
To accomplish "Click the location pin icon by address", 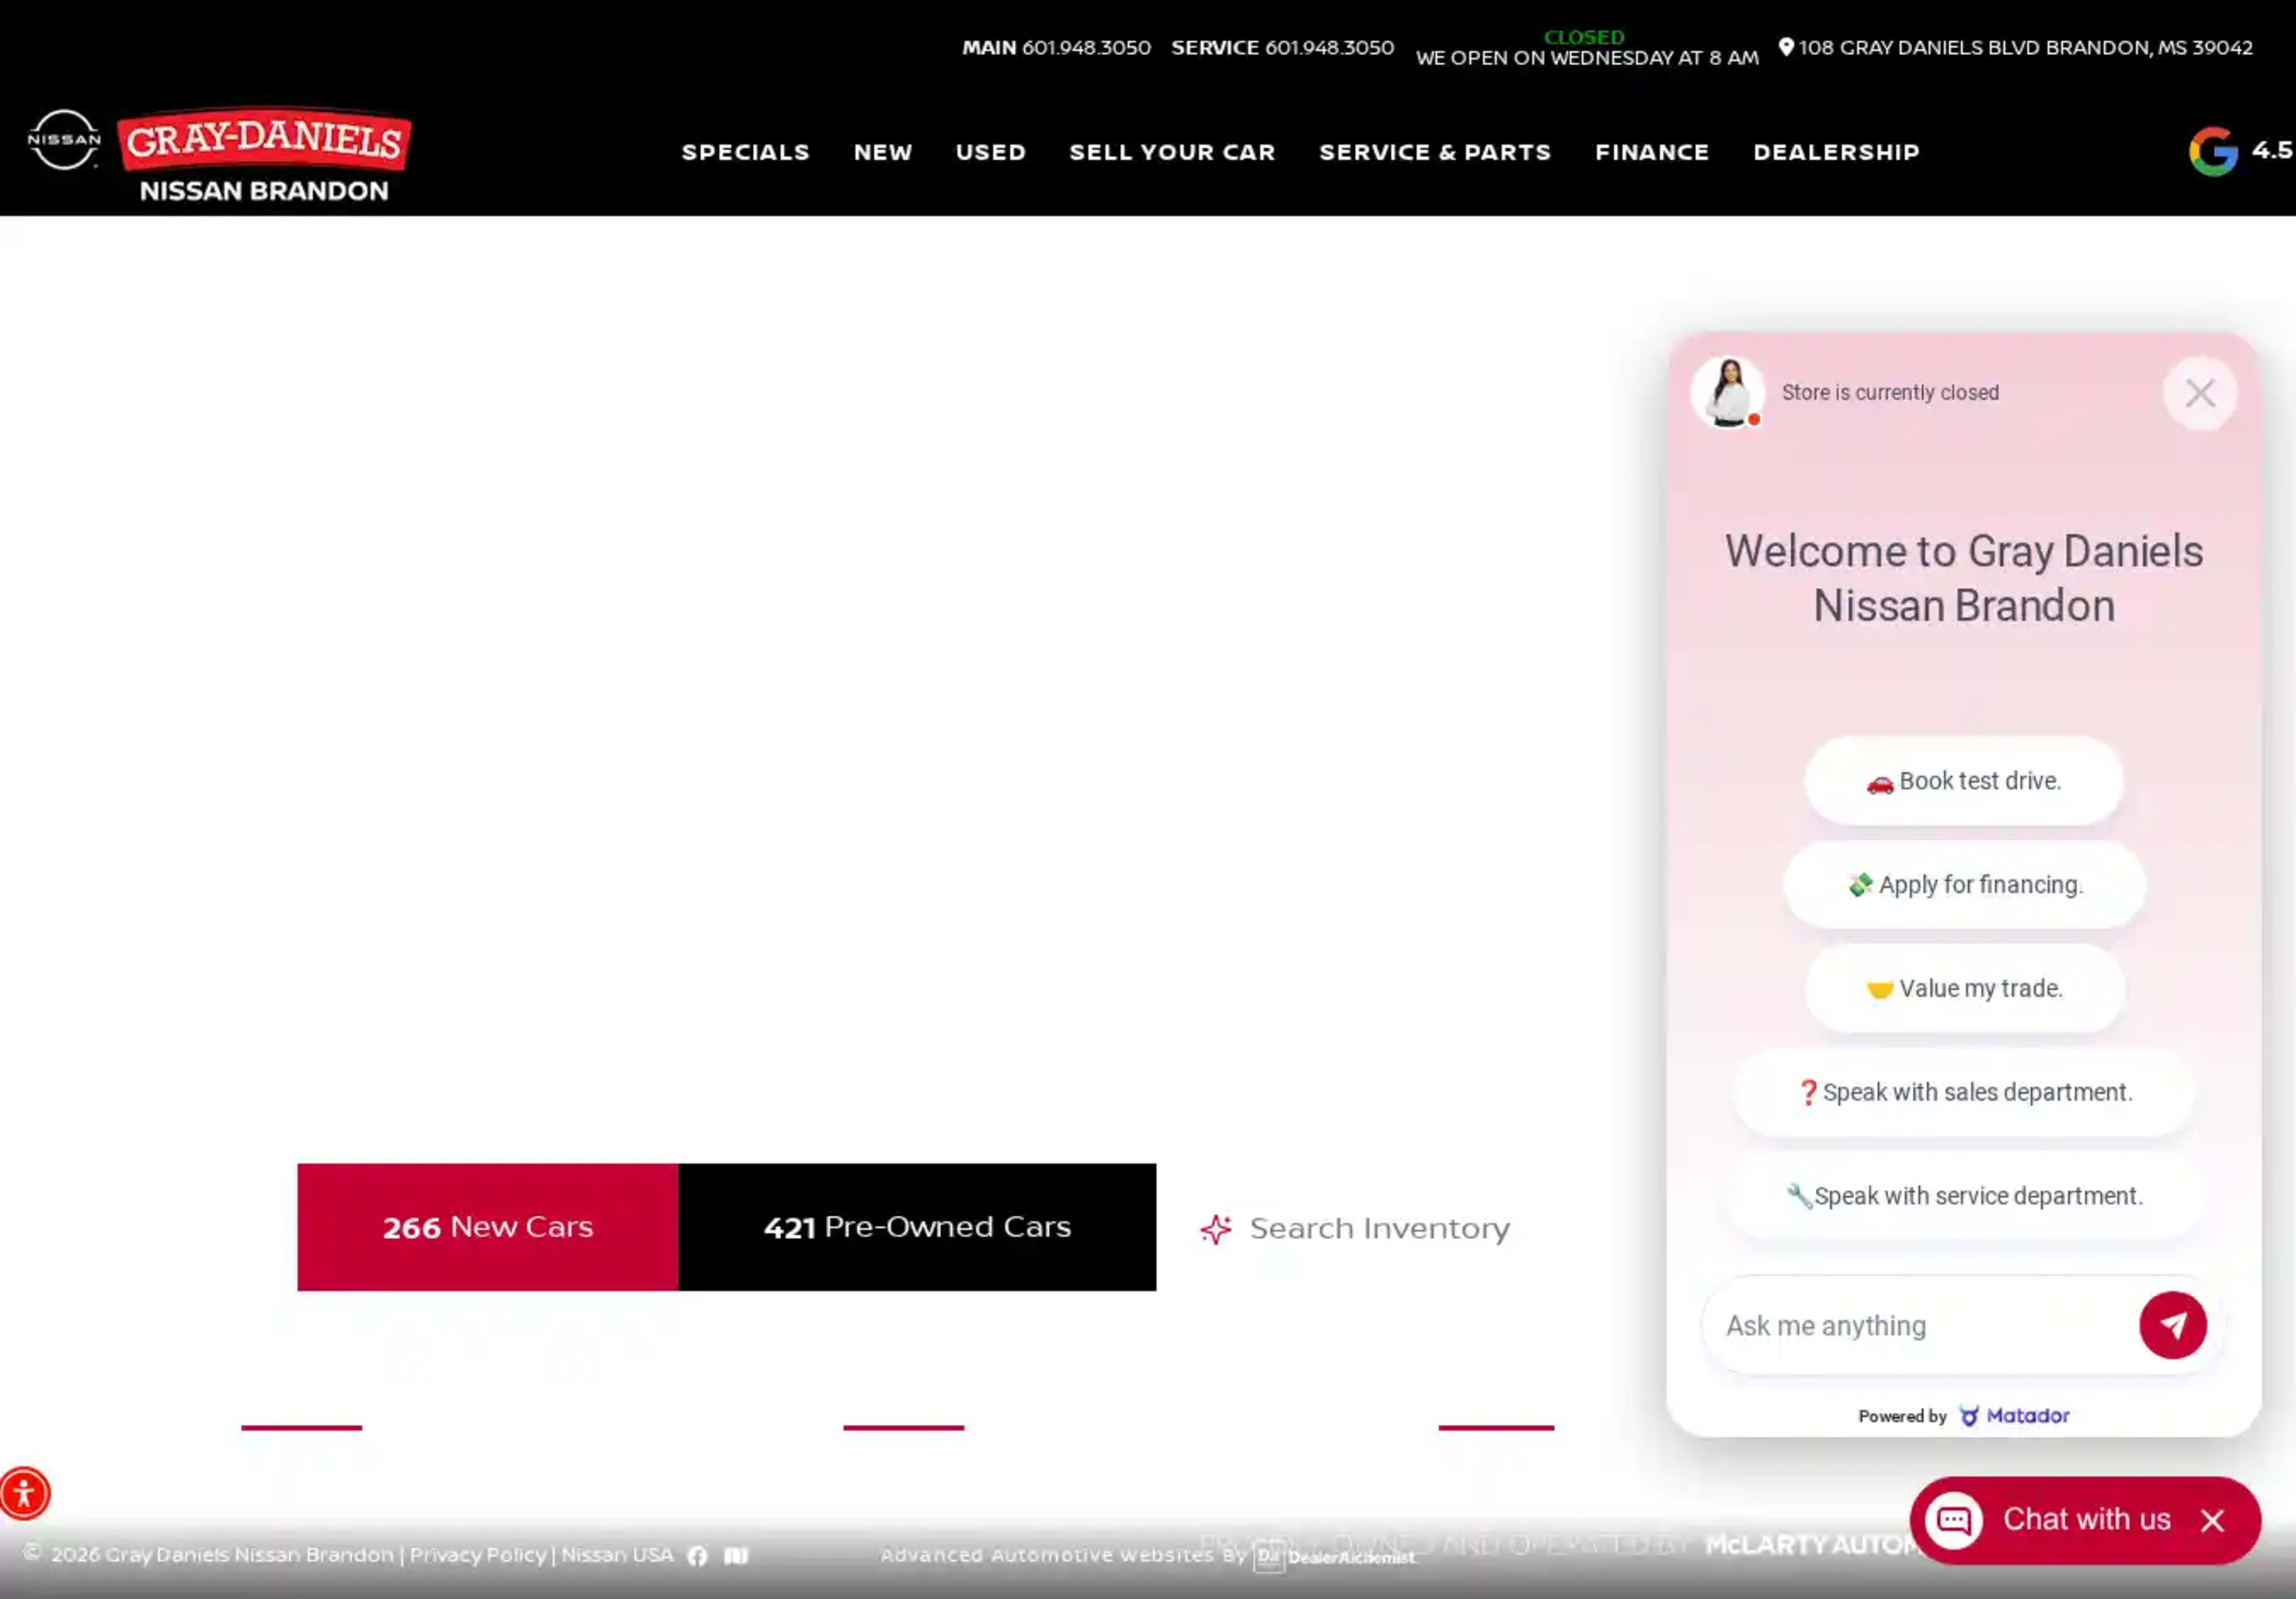I will (1786, 47).
